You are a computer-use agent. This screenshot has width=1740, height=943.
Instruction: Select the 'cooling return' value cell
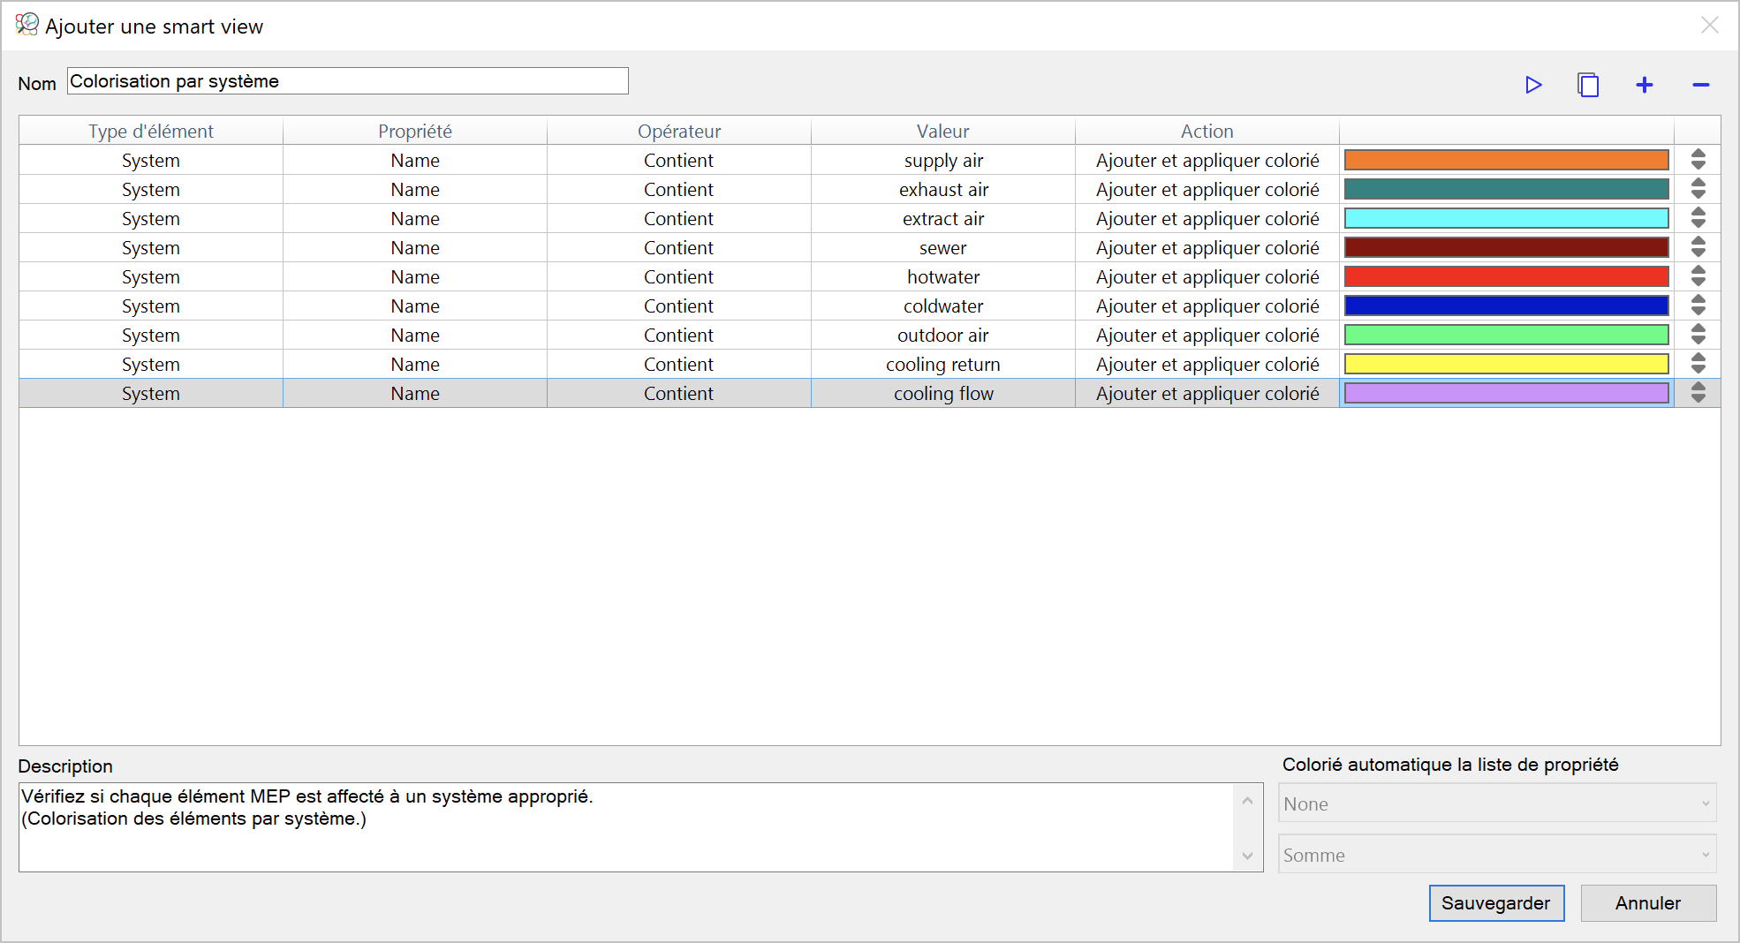pyautogui.click(x=943, y=364)
